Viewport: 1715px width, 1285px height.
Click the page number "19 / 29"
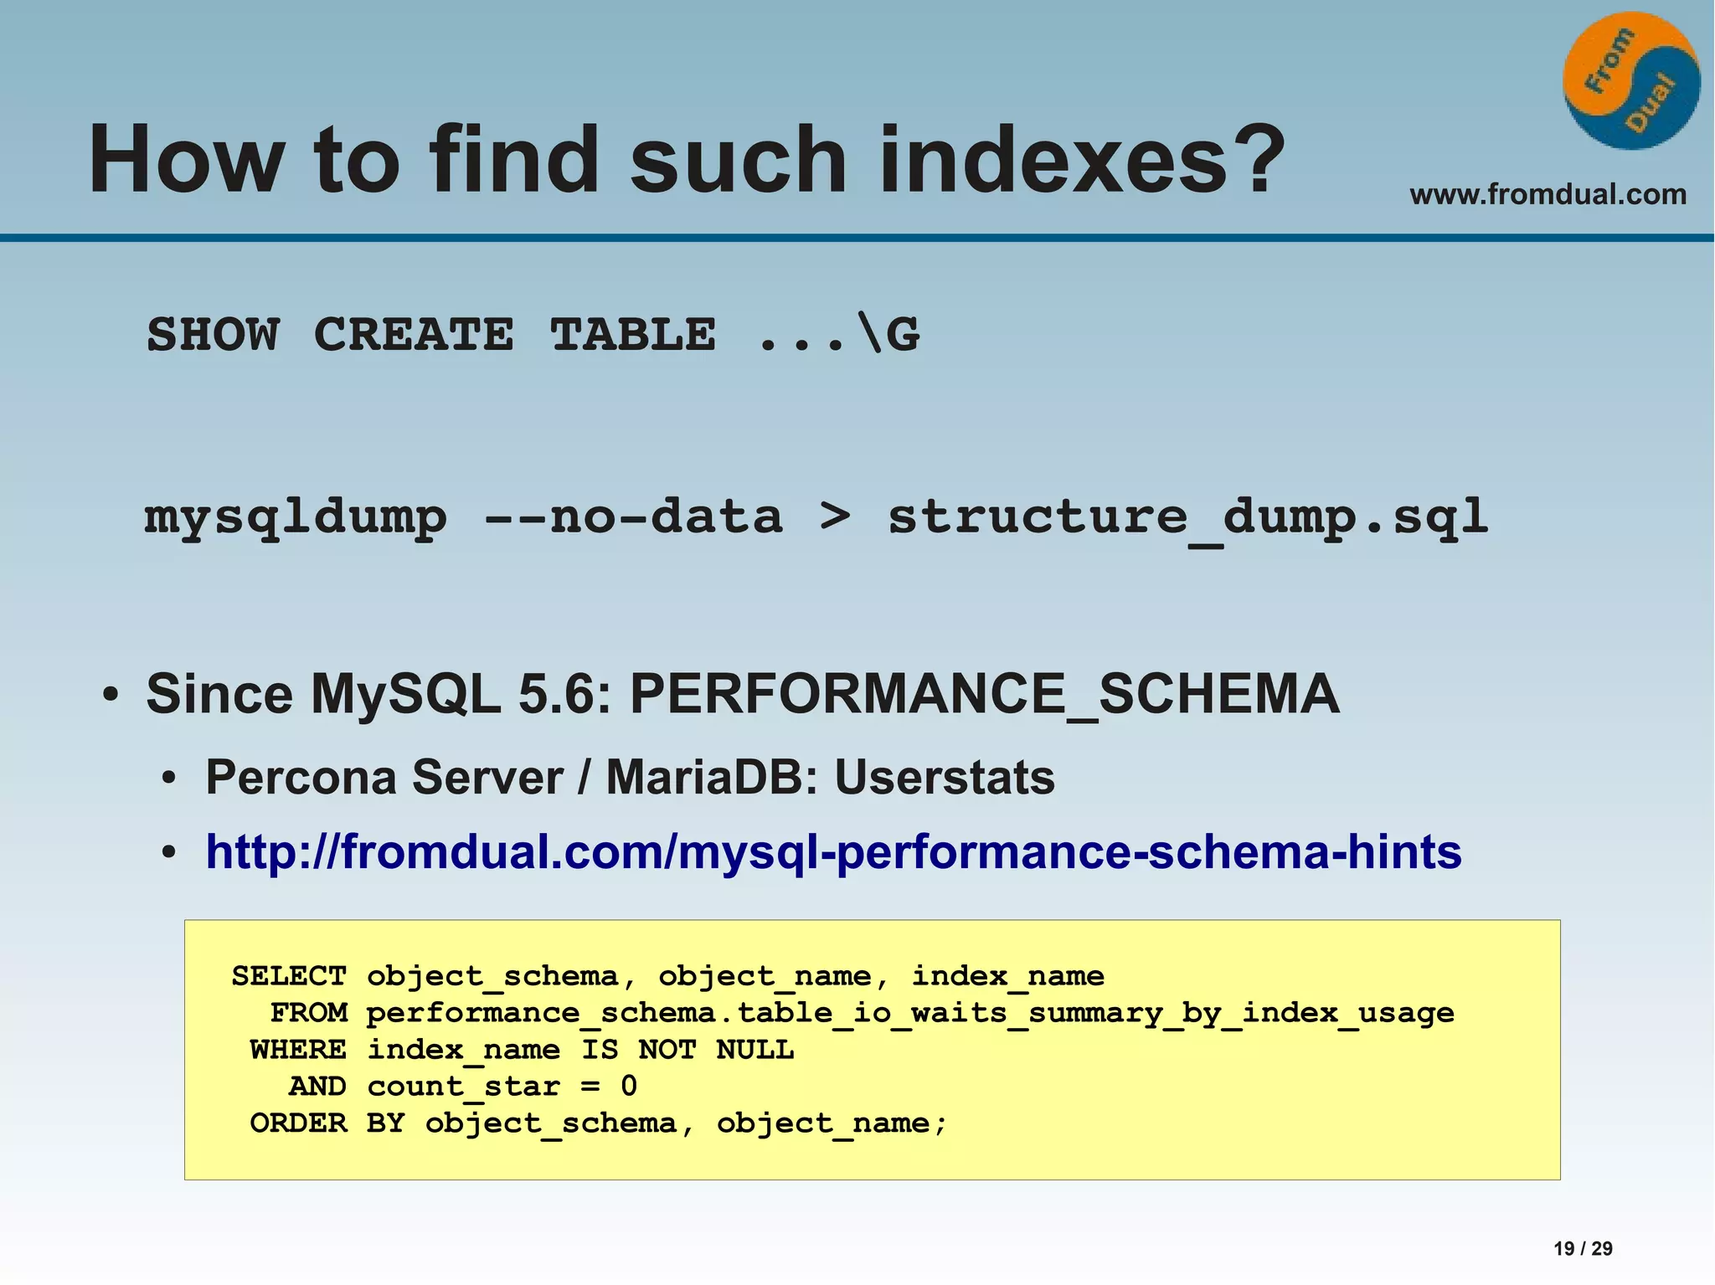click(1583, 1248)
